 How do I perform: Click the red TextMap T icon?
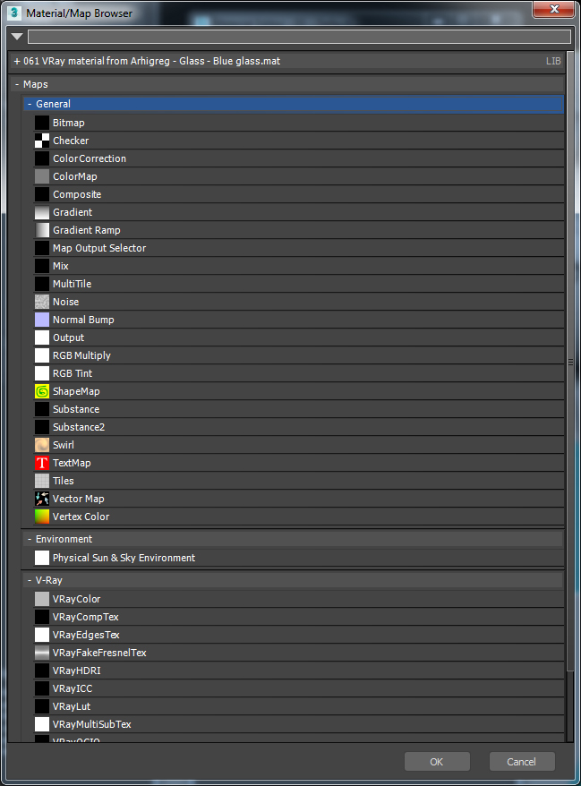tap(42, 463)
